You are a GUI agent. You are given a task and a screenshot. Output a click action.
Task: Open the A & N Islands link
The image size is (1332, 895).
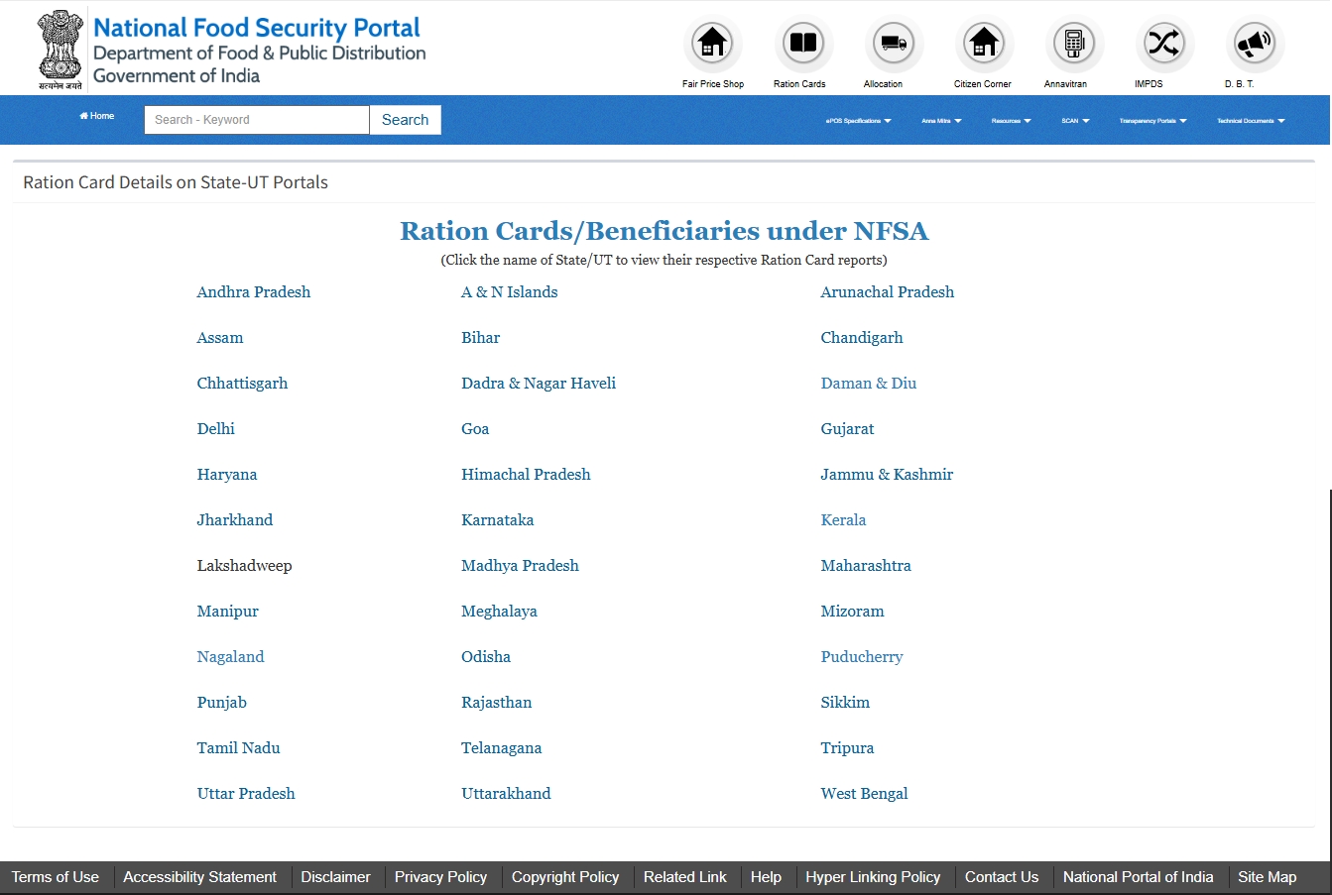(510, 292)
